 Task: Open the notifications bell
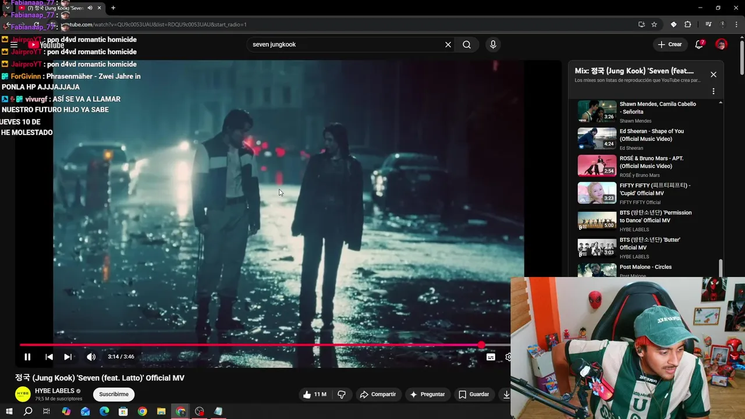pyautogui.click(x=700, y=45)
